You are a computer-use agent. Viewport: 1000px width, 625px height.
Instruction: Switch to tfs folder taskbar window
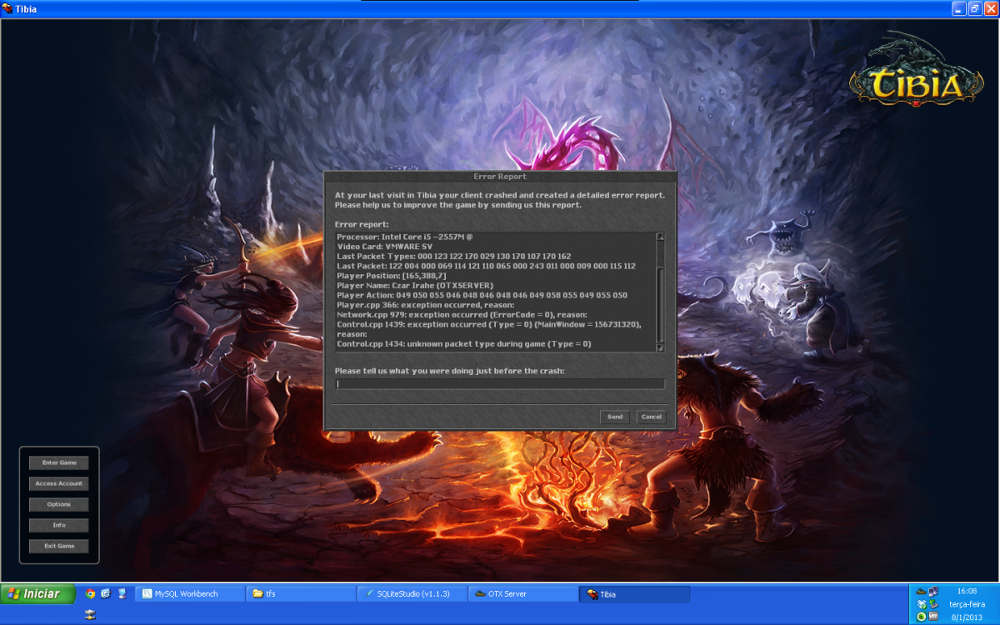[x=302, y=594]
